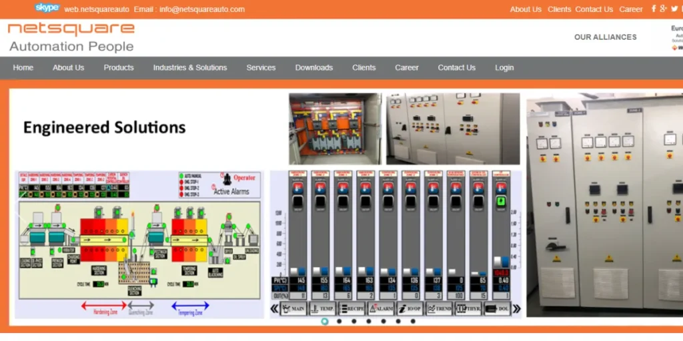Image resolution: width=683 pixels, height=341 pixels.
Task: Select the third carousel slide dot
Action: pos(354,322)
